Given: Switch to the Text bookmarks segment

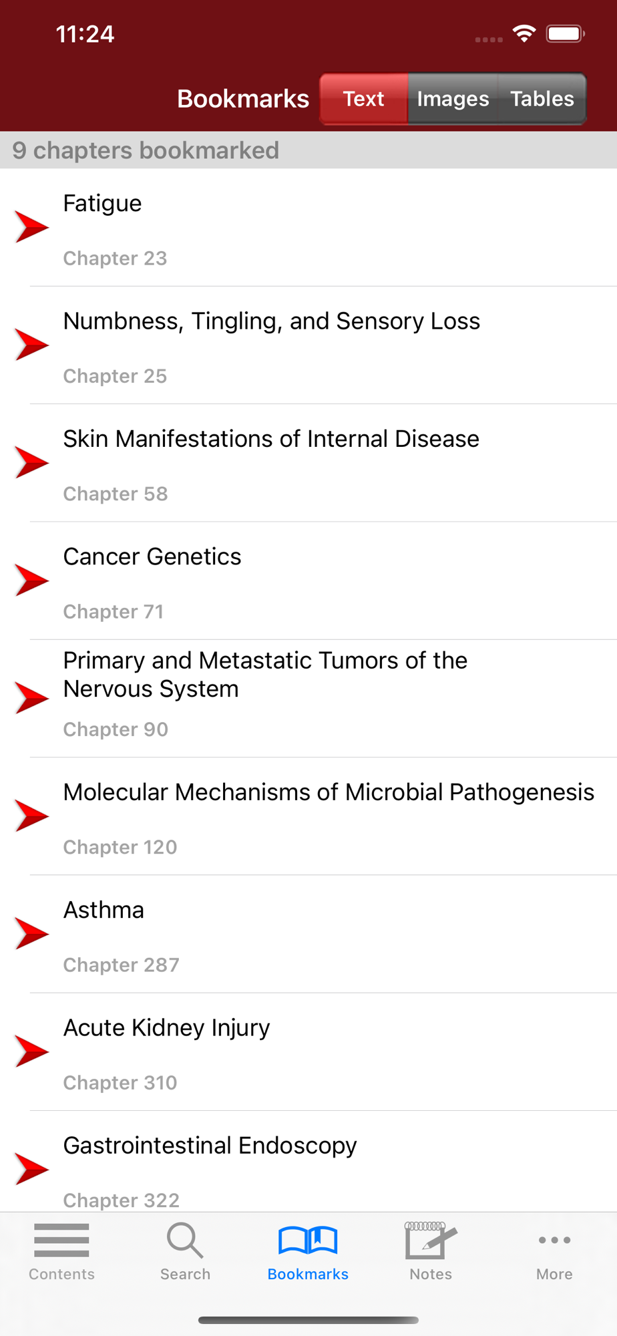Looking at the screenshot, I should pos(364,99).
